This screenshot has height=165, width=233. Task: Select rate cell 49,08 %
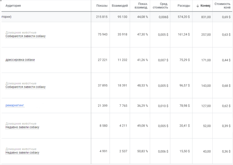coord(142,126)
